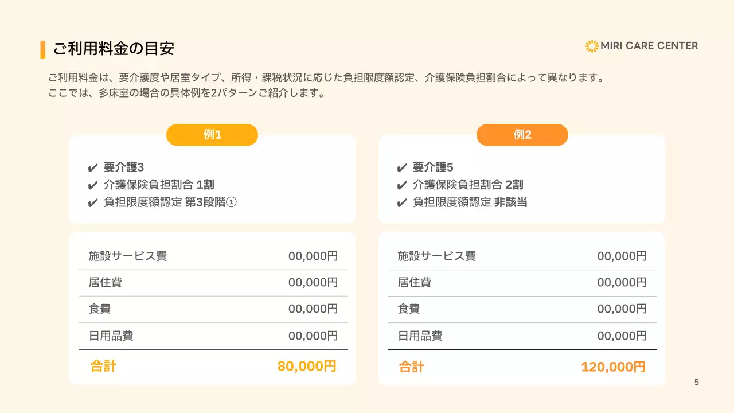Viewport: 734px width, 413px height.
Task: Click the sun logo icon beside MIRI CARE CENTER
Action: coord(591,46)
